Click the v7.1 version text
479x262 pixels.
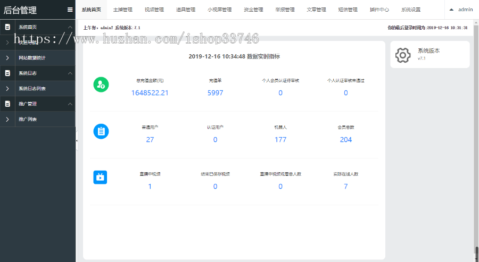pyautogui.click(x=422, y=58)
